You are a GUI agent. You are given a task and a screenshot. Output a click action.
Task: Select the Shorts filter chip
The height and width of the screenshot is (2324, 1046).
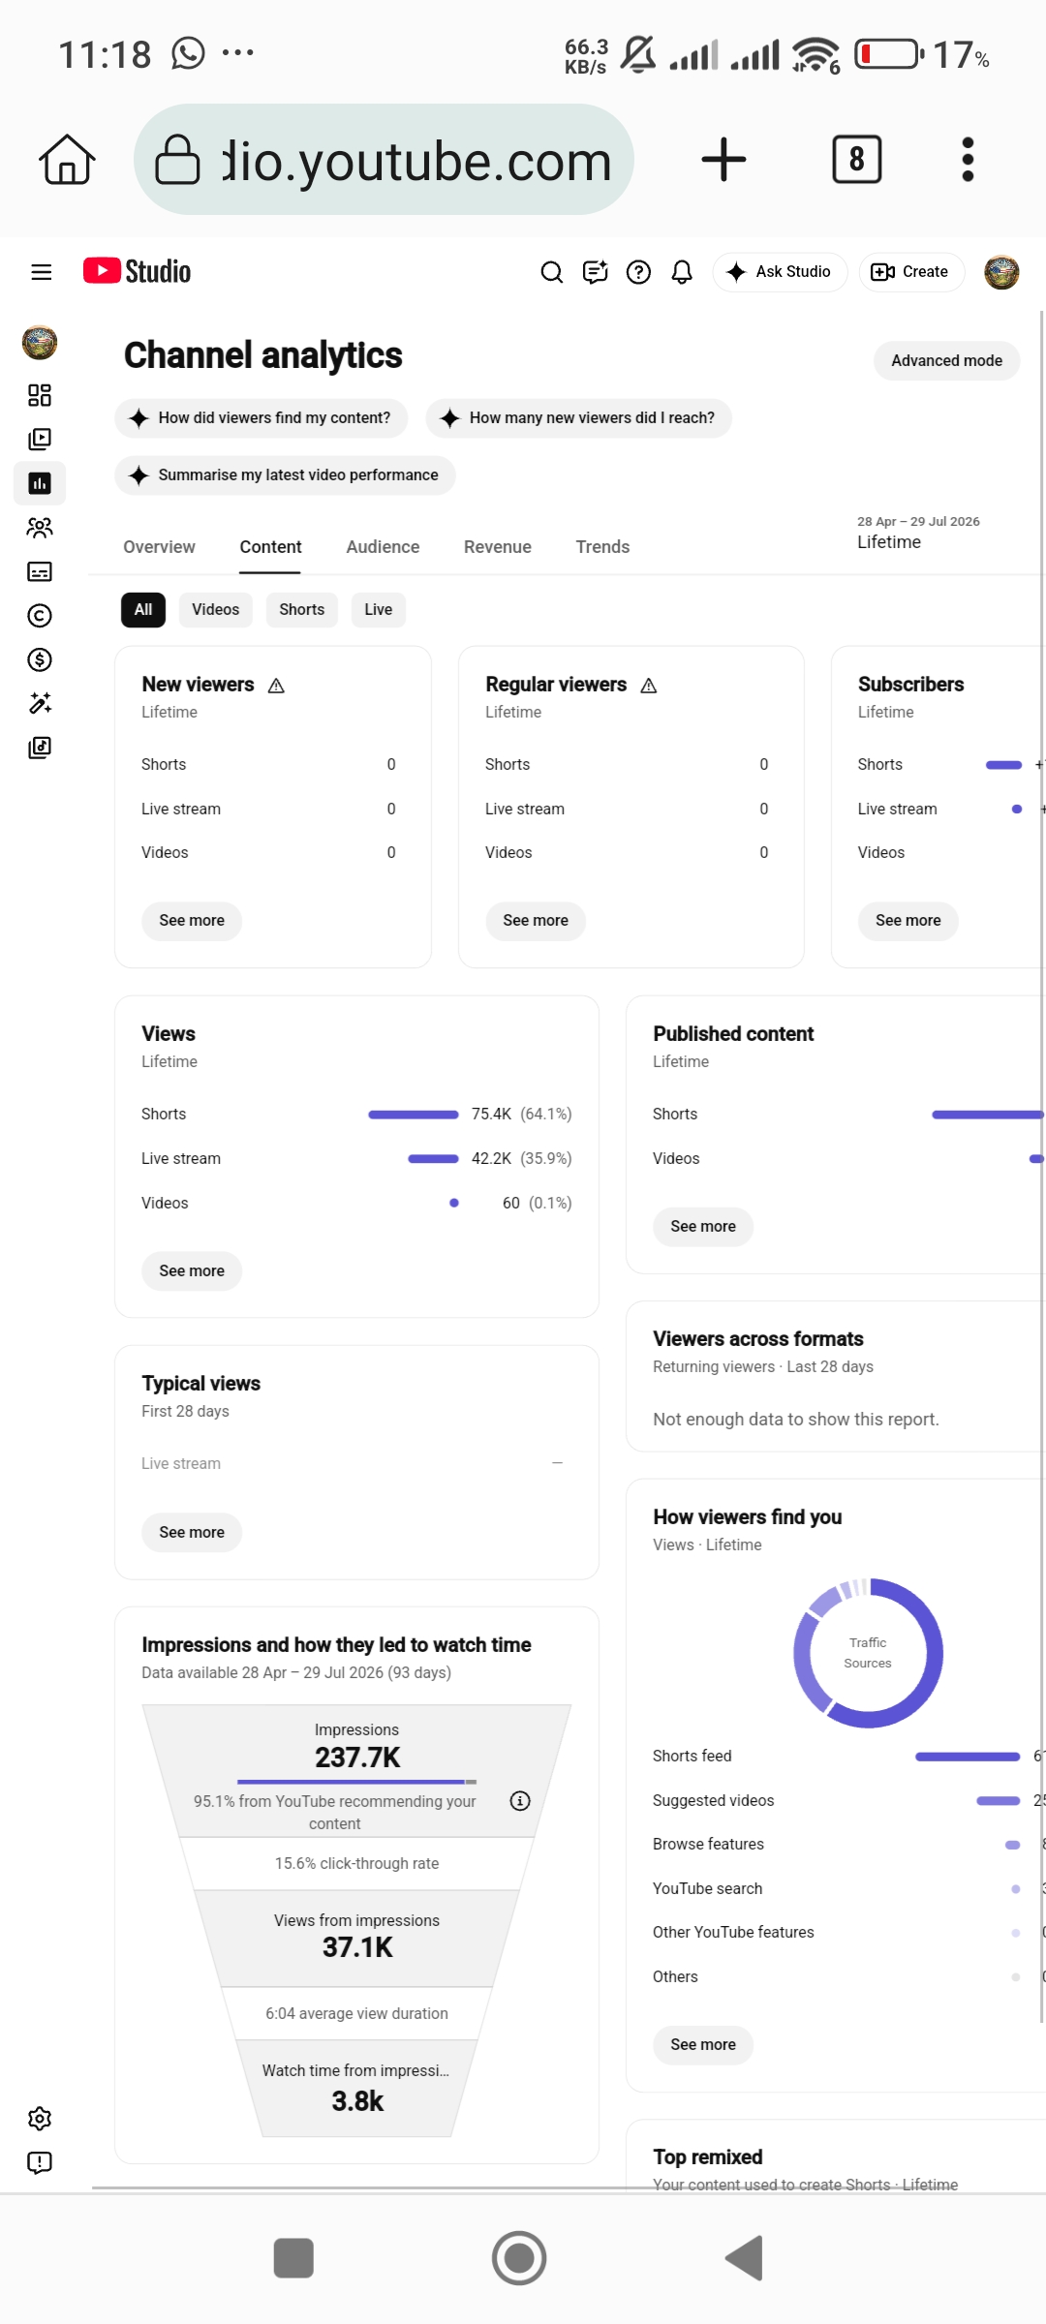tap(302, 610)
